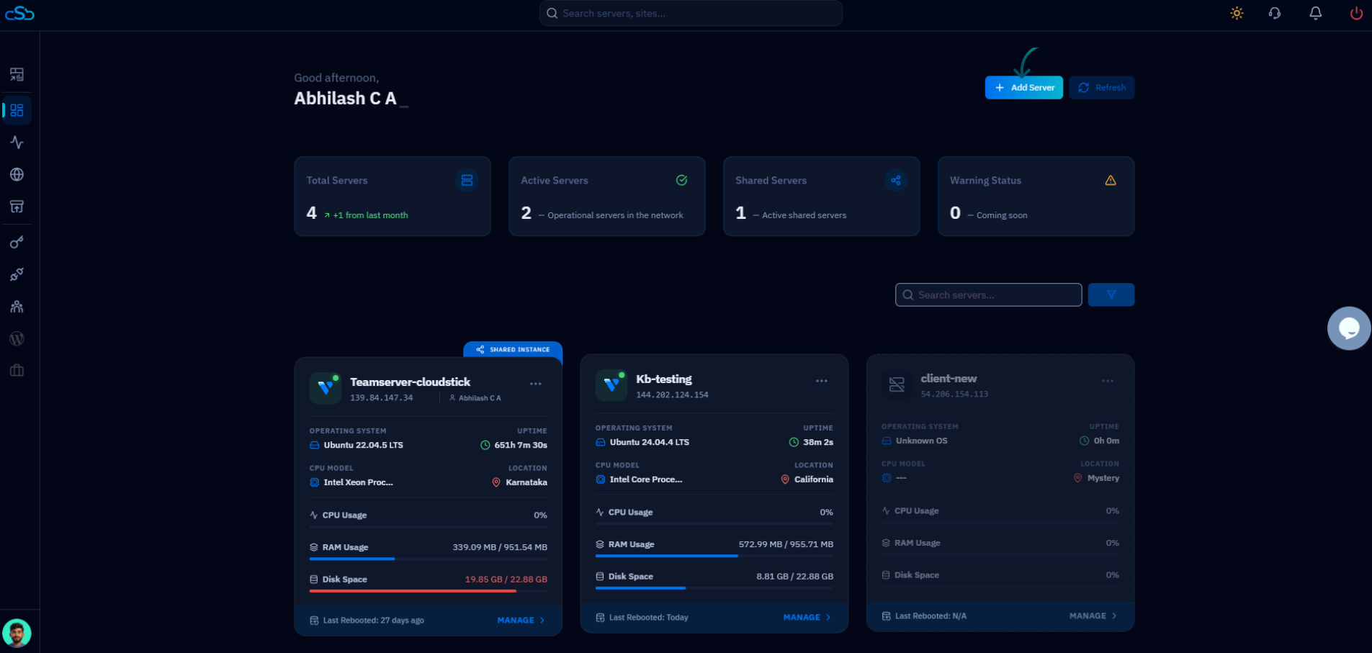Click Kb-testing RAM Usage progress bar

[x=714, y=556]
